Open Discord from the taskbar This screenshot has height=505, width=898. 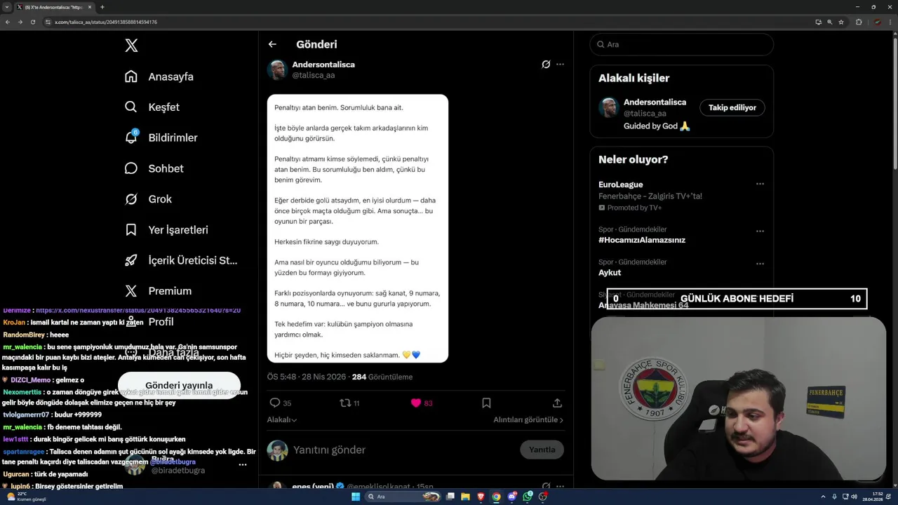click(x=511, y=497)
